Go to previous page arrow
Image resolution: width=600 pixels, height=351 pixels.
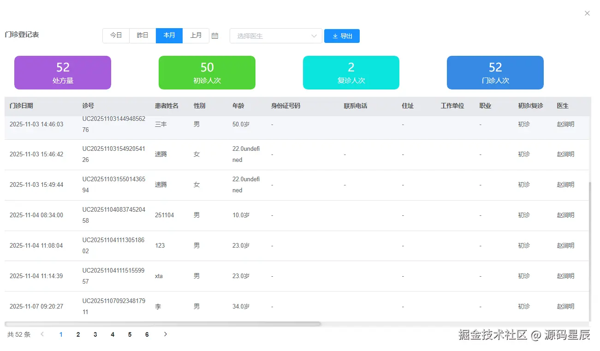point(42,334)
